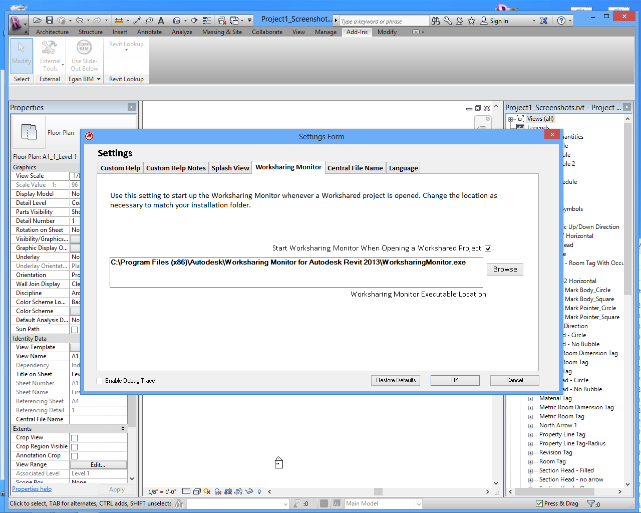Click the Save disk icon

50,21
